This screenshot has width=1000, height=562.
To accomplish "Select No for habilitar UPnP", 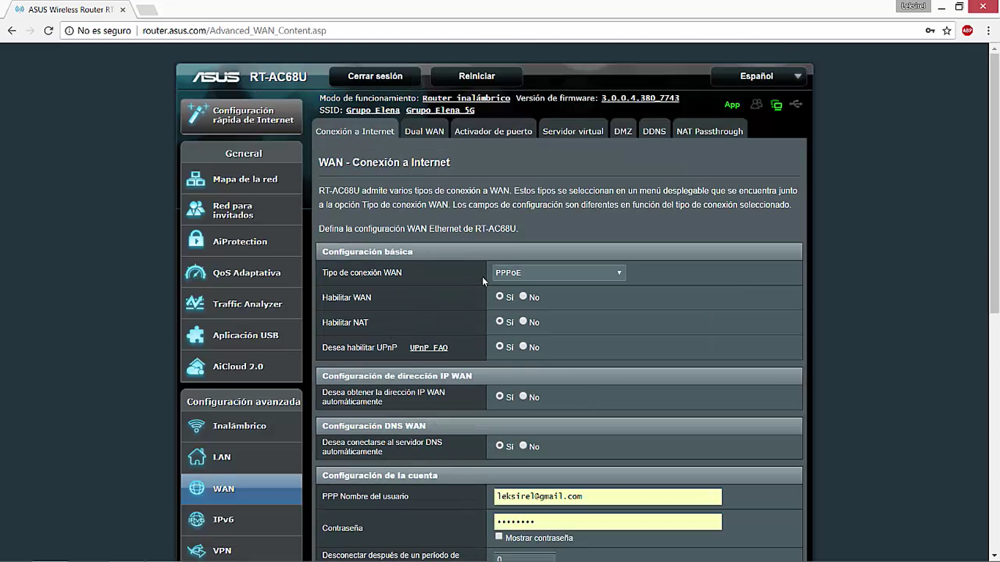I will [523, 346].
